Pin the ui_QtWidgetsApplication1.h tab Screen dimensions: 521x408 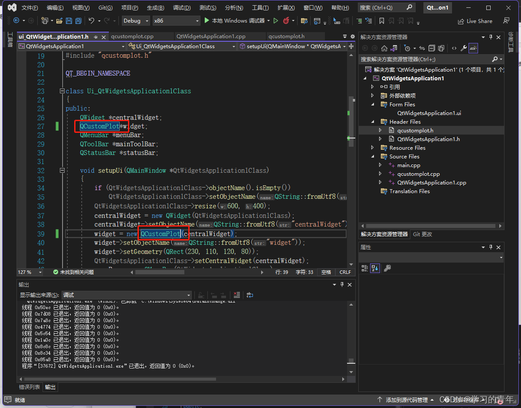tap(95, 37)
